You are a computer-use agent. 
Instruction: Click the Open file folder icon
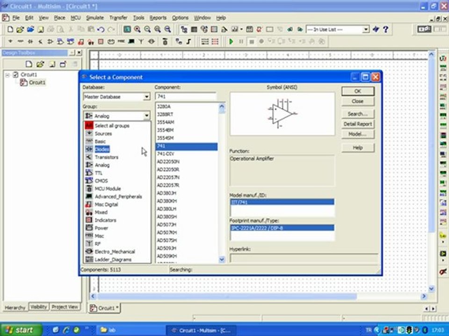point(20,29)
